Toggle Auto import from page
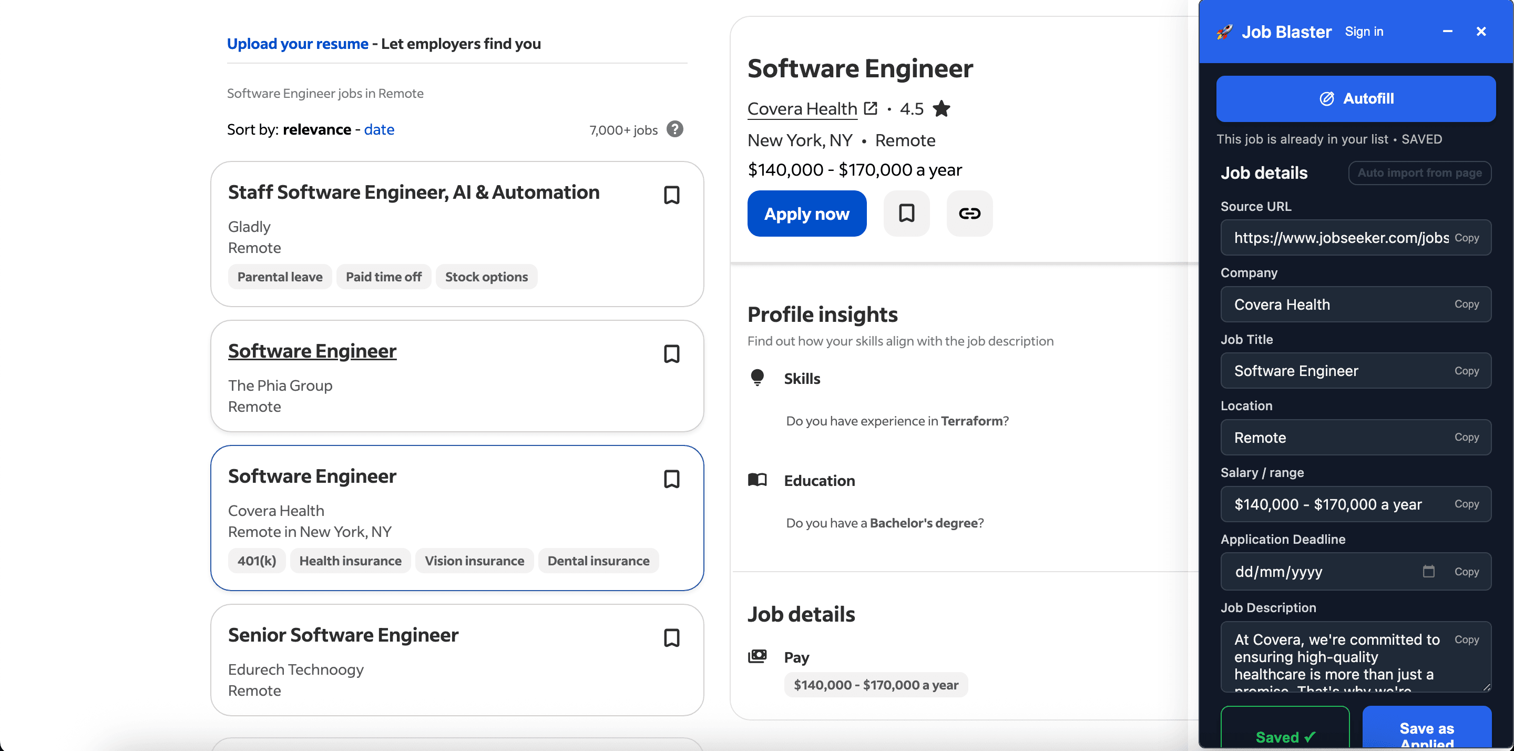The height and width of the screenshot is (751, 1514). [x=1419, y=173]
